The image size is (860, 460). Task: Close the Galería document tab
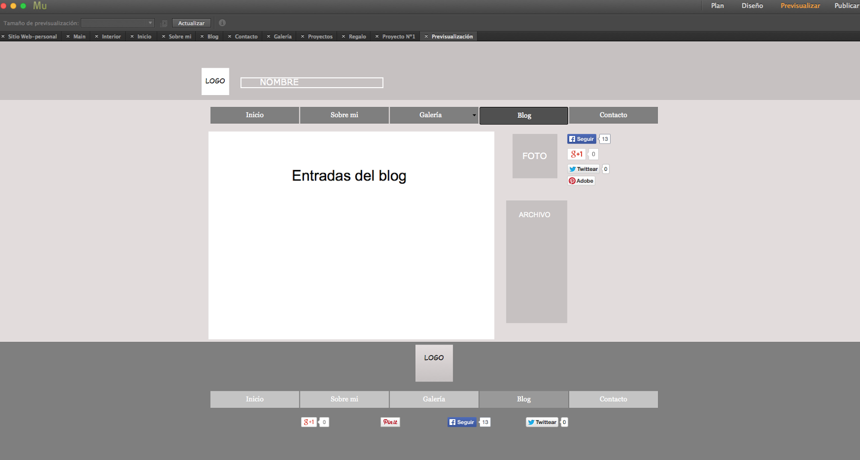click(x=269, y=37)
